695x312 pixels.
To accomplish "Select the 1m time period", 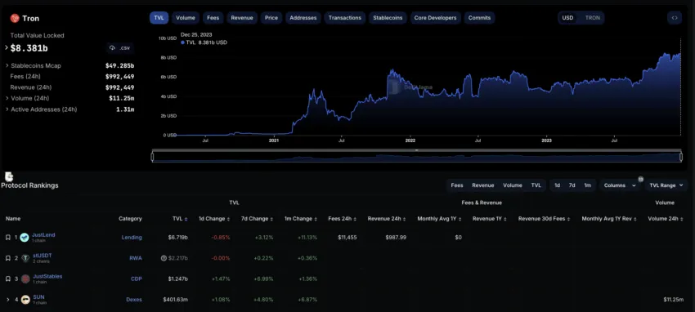I will 587,185.
